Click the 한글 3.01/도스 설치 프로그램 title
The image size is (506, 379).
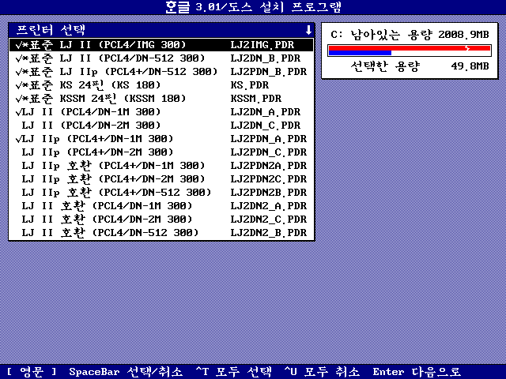click(x=253, y=7)
